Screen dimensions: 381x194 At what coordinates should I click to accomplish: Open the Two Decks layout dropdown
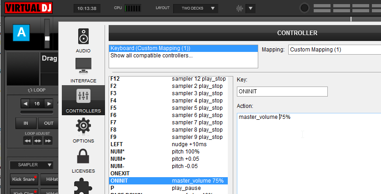point(196,8)
